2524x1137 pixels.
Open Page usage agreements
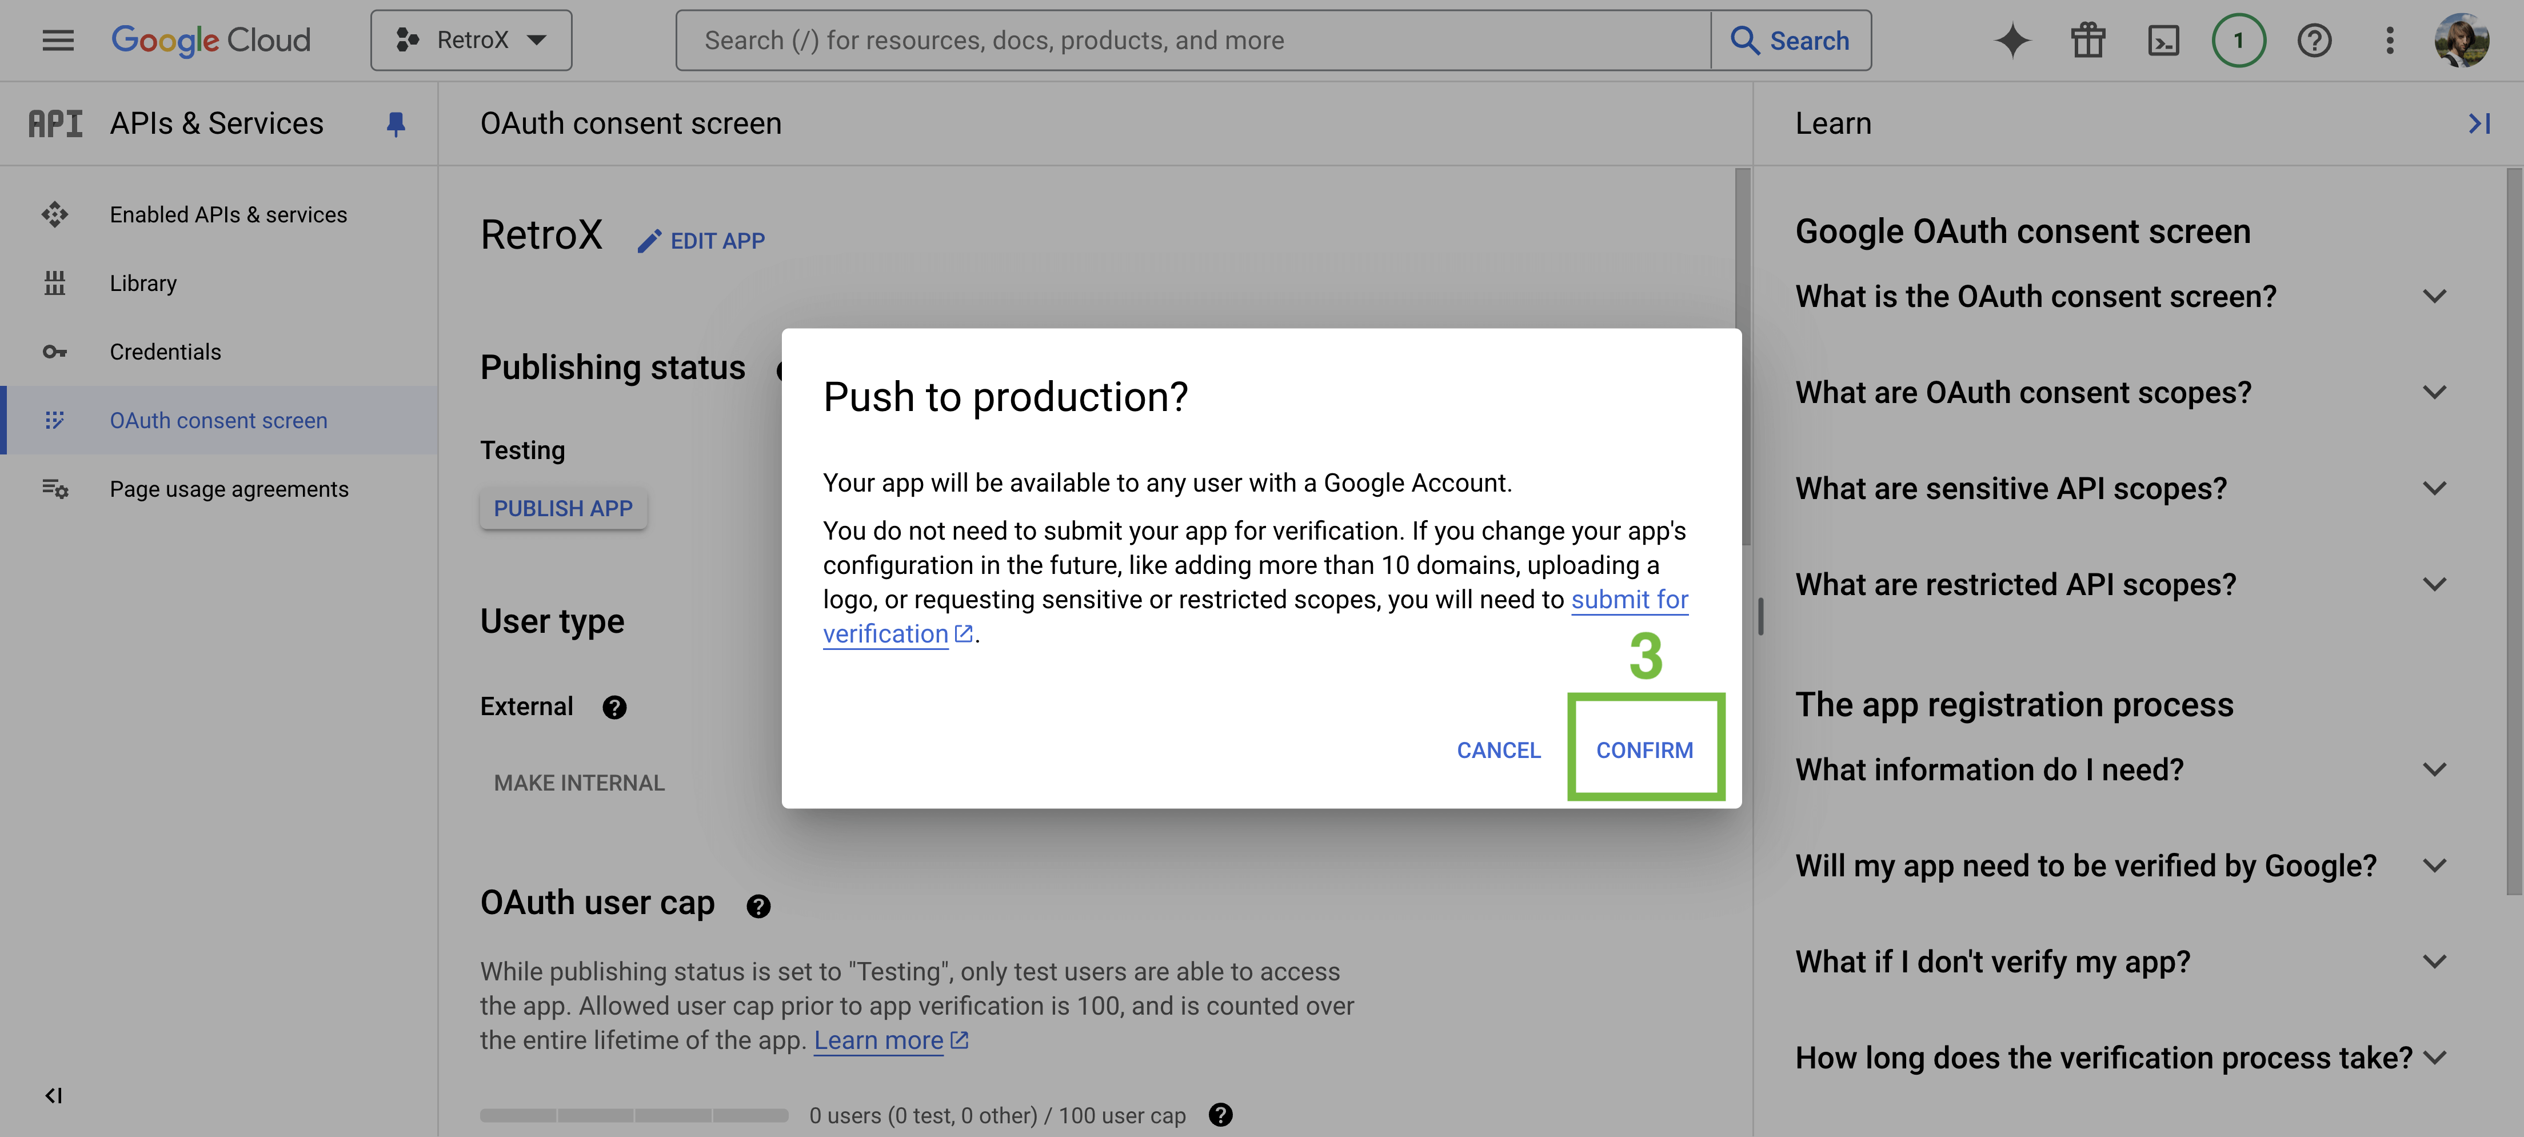pos(219,489)
